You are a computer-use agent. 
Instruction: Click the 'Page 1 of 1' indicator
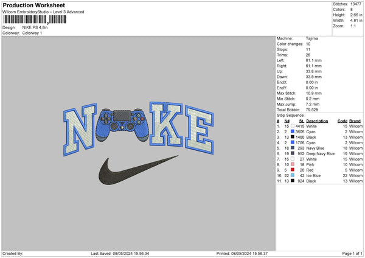click(352, 254)
